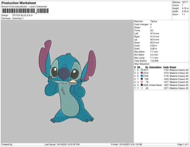The width and height of the screenshot is (190, 147).
Task: Click the 'Color changes:' label
Action: coord(142,24)
